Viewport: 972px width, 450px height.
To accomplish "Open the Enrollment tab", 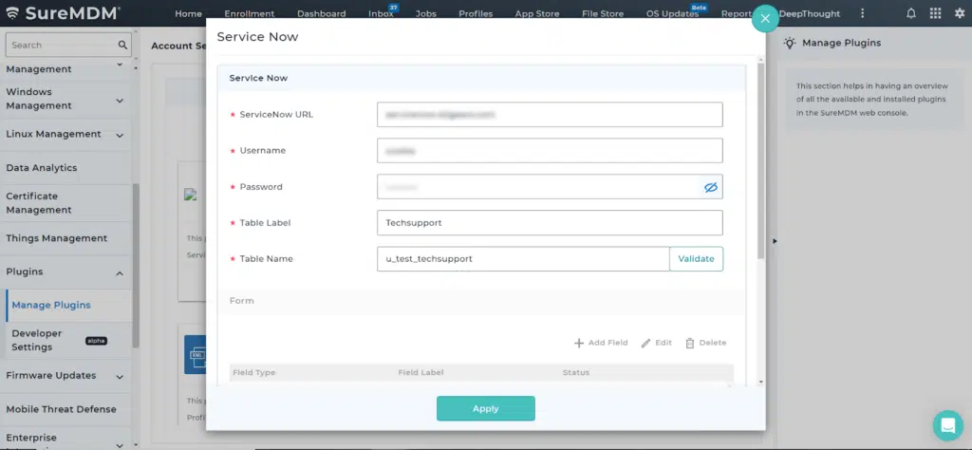I will pos(250,13).
